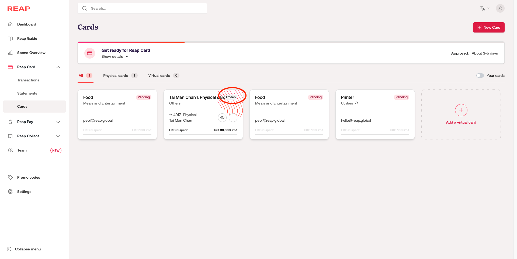Open the user profile avatar icon
517x259 pixels.
(500, 8)
